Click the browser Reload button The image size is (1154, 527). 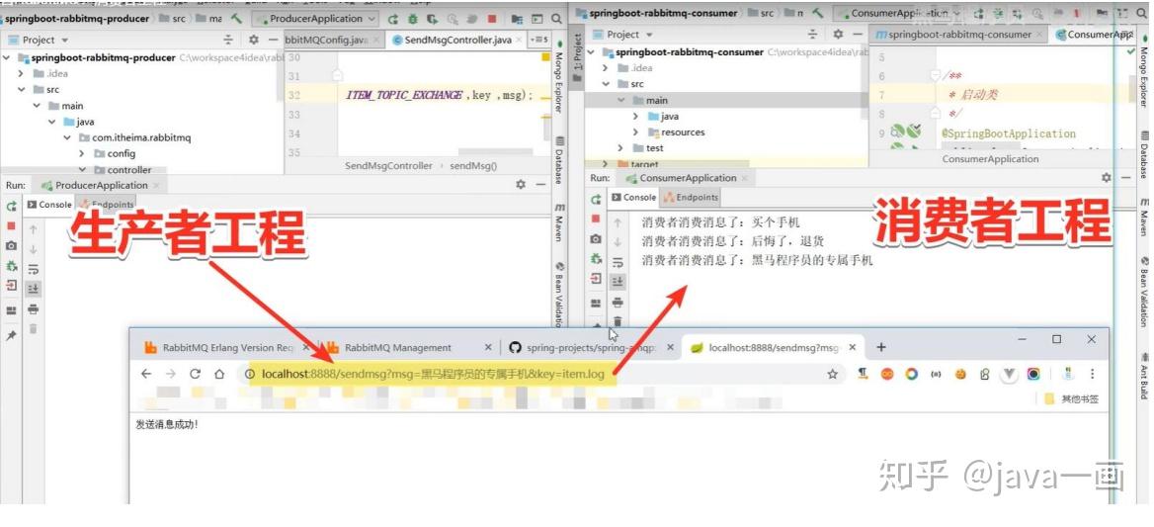195,374
